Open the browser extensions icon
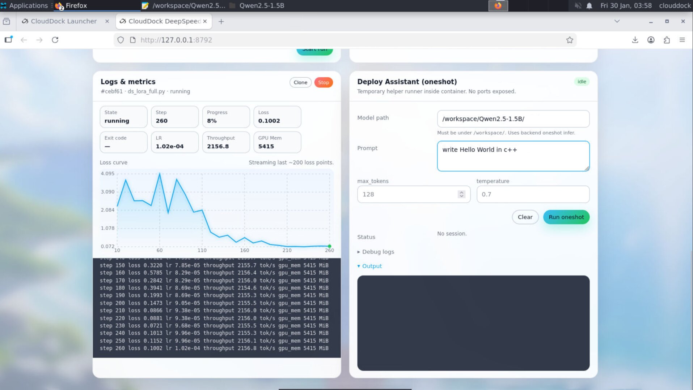Screen dimensions: 693x390 click(667, 40)
